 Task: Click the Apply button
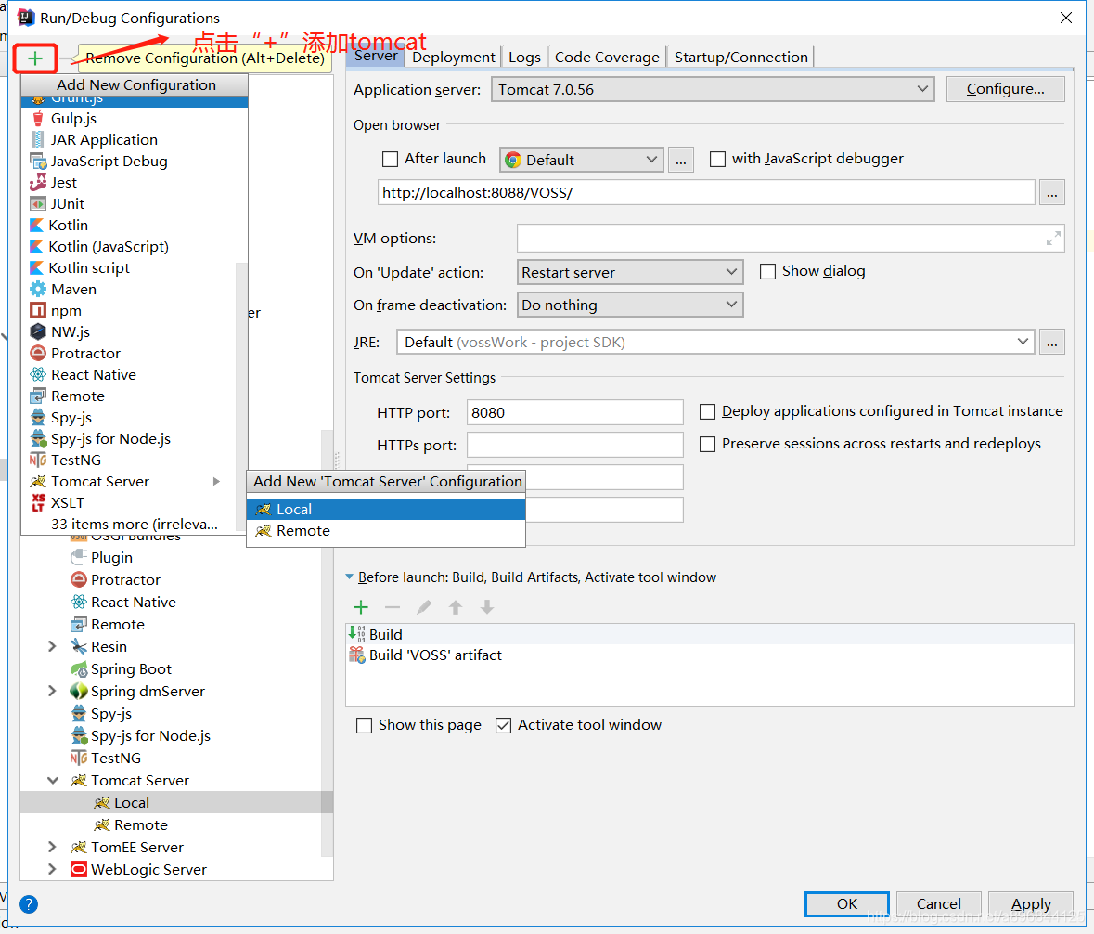click(x=1031, y=904)
